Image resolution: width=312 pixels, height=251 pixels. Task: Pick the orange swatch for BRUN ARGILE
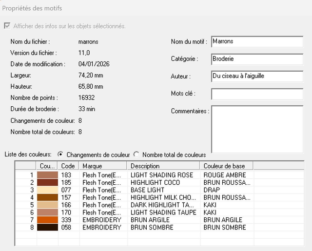[47, 220]
